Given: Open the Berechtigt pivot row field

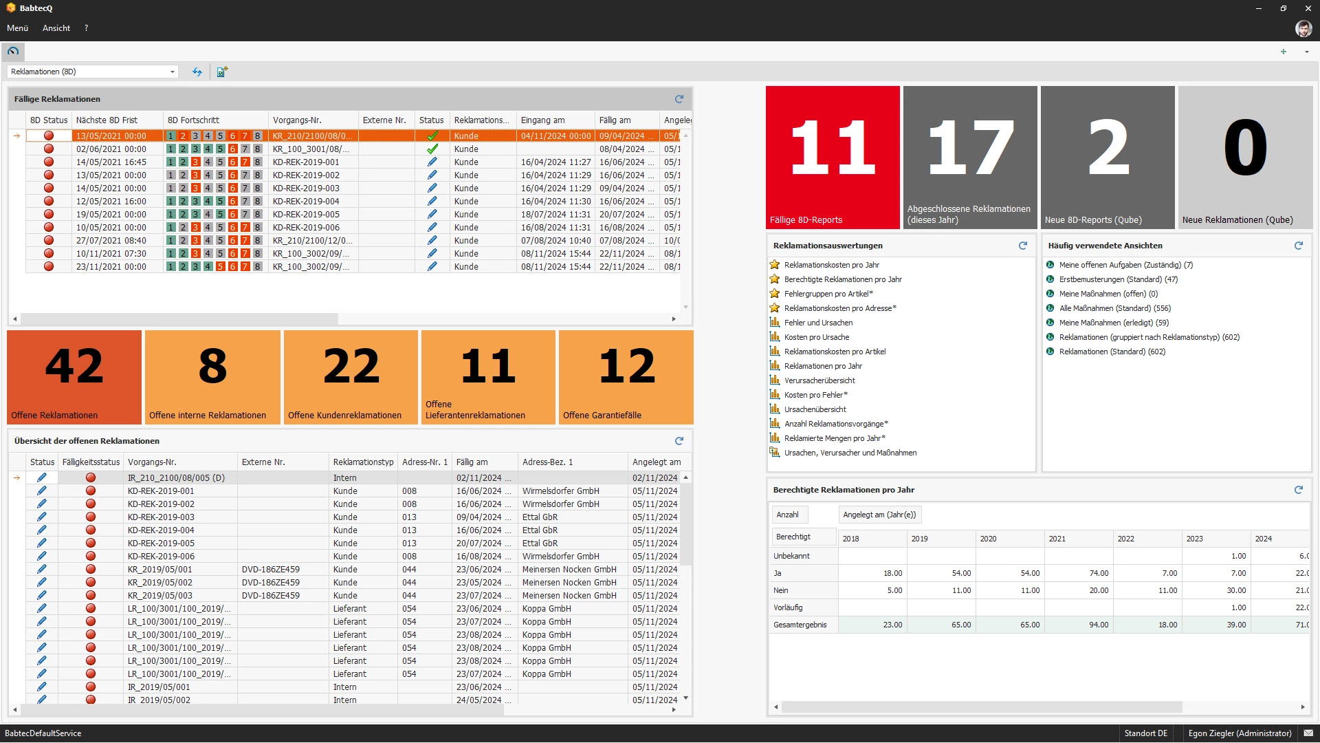Looking at the screenshot, I should pyautogui.click(x=803, y=537).
